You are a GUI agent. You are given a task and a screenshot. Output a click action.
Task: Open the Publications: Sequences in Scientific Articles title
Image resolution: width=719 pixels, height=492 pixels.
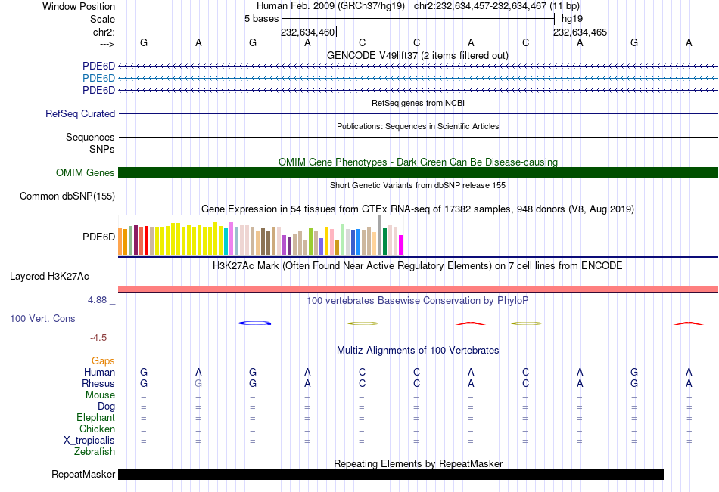[418, 126]
